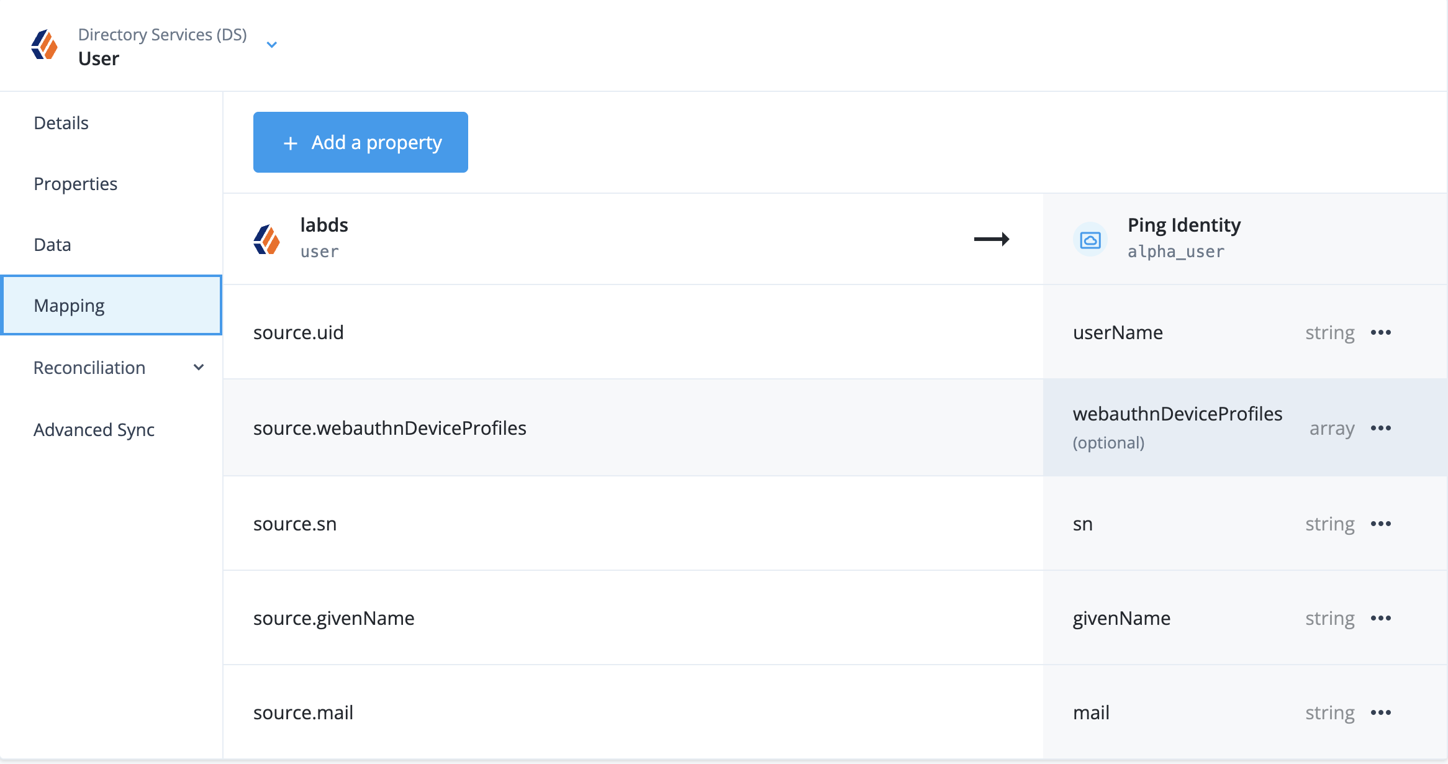
Task: Click the source.sn mapping entry
Action: point(295,524)
